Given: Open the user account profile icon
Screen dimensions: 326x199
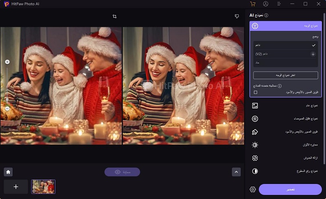Looking at the screenshot, I should 266,4.
